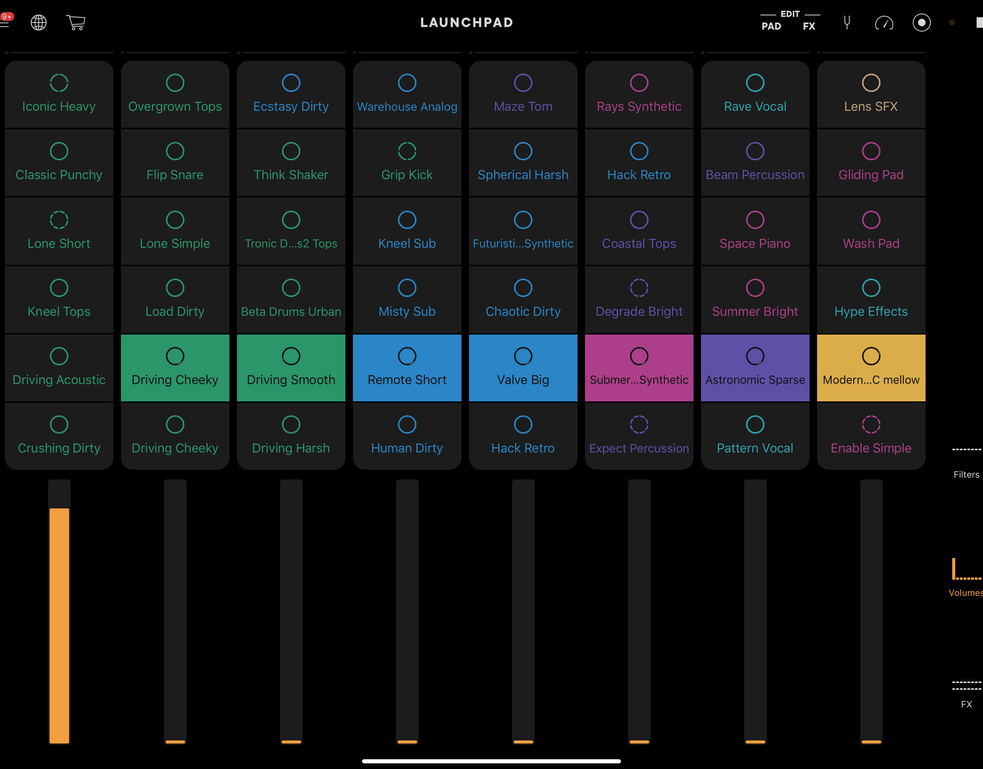Launch the Space Piano loop
Screen dimensions: 983x769
755,231
